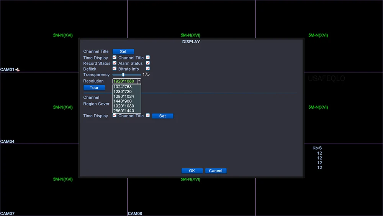
Task: Toggle Time Display checkbox under Region Cover
Action: tap(114, 115)
